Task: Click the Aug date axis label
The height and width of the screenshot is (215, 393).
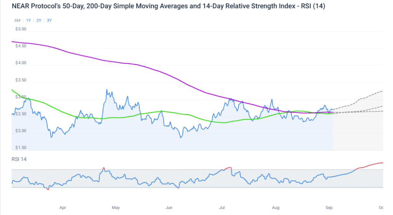Action: (x=276, y=207)
